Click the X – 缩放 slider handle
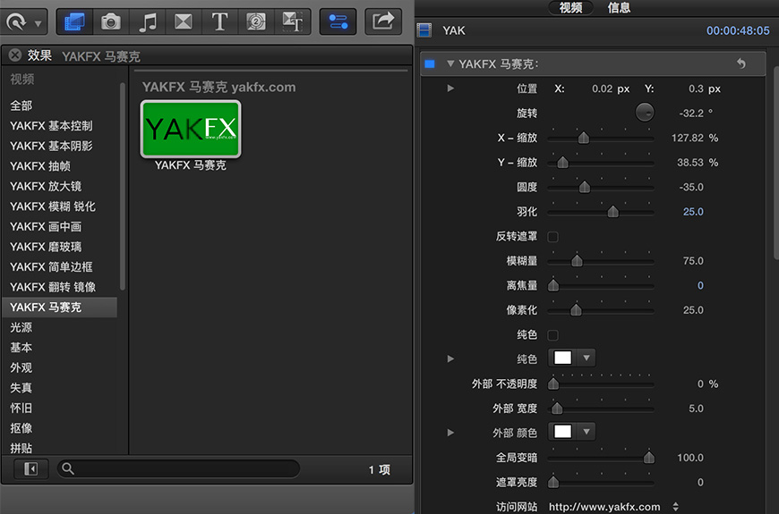The width and height of the screenshot is (779, 514). click(x=583, y=138)
